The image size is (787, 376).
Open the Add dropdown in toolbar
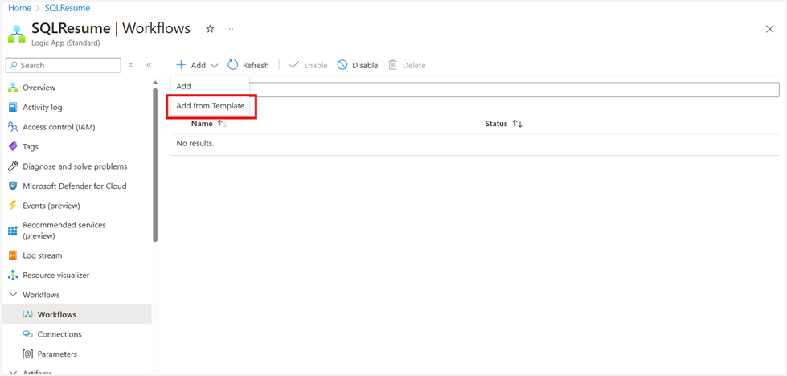pyautogui.click(x=197, y=65)
